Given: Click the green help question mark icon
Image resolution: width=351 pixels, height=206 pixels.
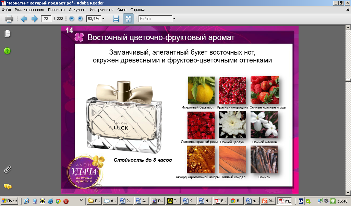Looking at the screenshot, I should (7, 51).
